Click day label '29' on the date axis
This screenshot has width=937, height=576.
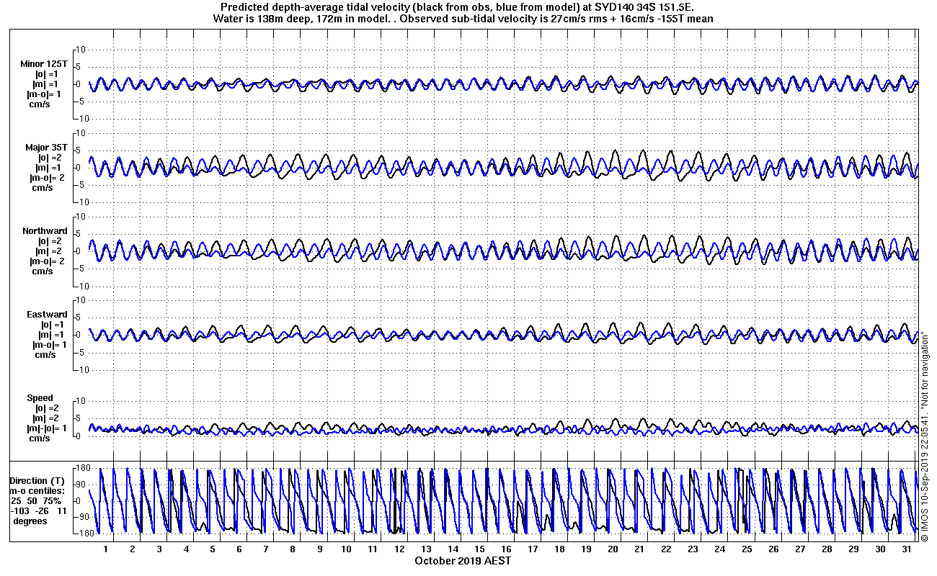pyautogui.click(x=853, y=549)
